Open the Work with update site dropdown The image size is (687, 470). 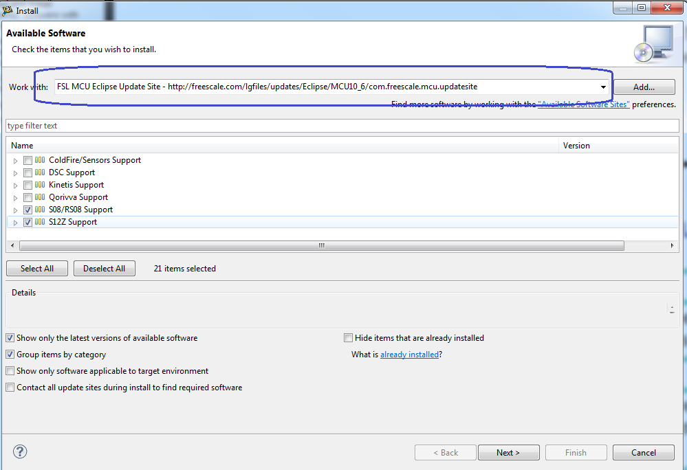[x=603, y=87]
